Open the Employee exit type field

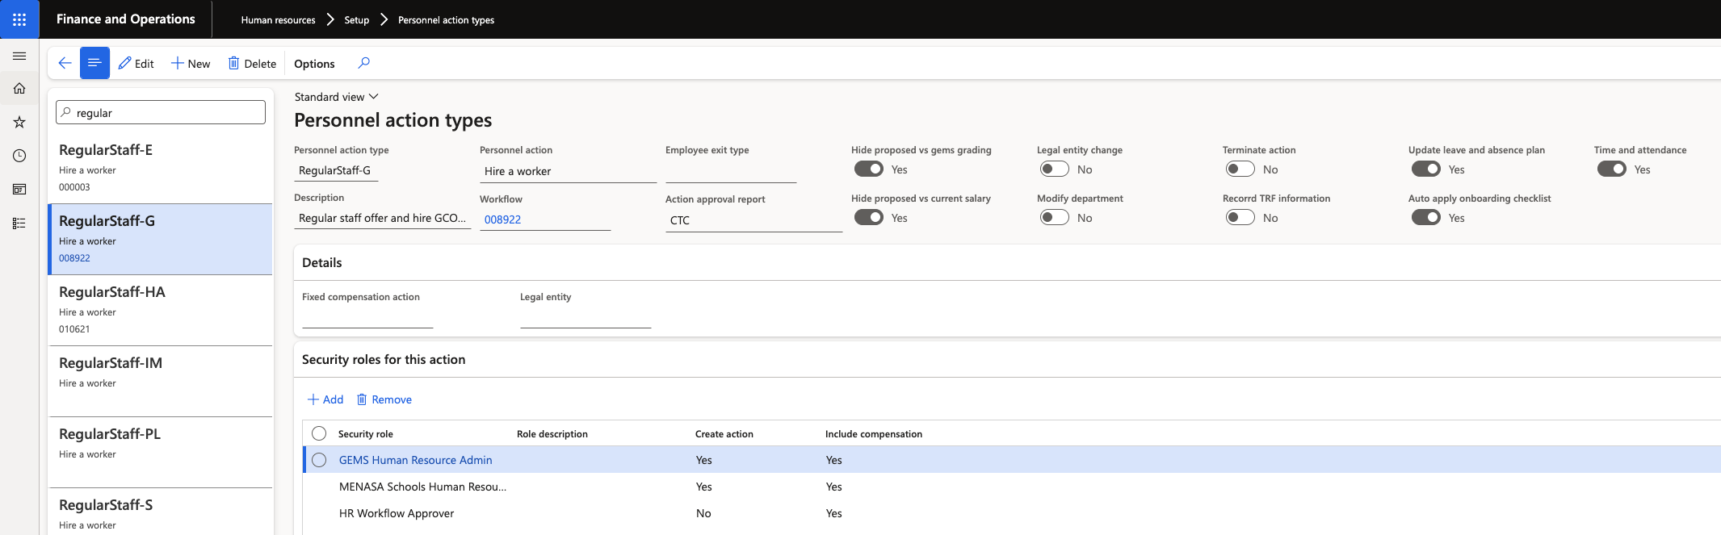[x=731, y=171]
